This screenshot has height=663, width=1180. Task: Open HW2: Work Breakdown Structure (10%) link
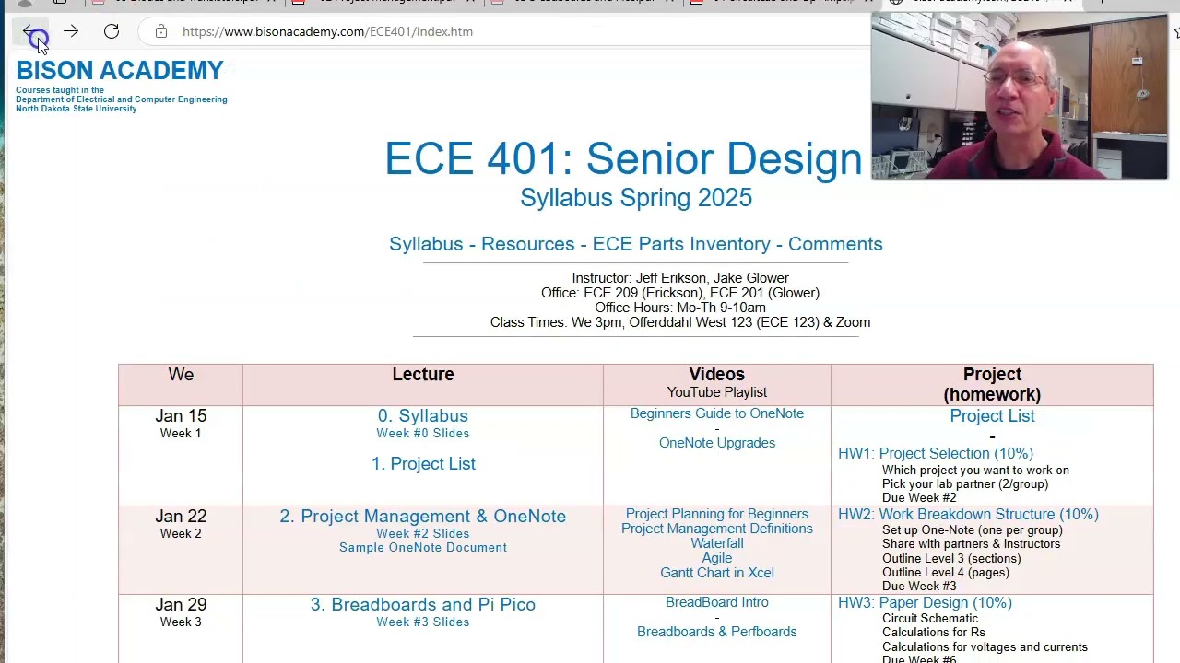pyautogui.click(x=968, y=514)
